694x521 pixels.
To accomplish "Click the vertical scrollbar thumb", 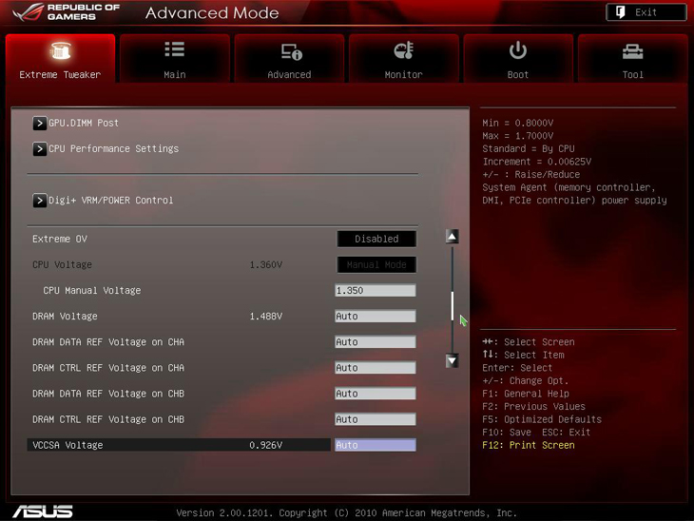I will pos(452,306).
